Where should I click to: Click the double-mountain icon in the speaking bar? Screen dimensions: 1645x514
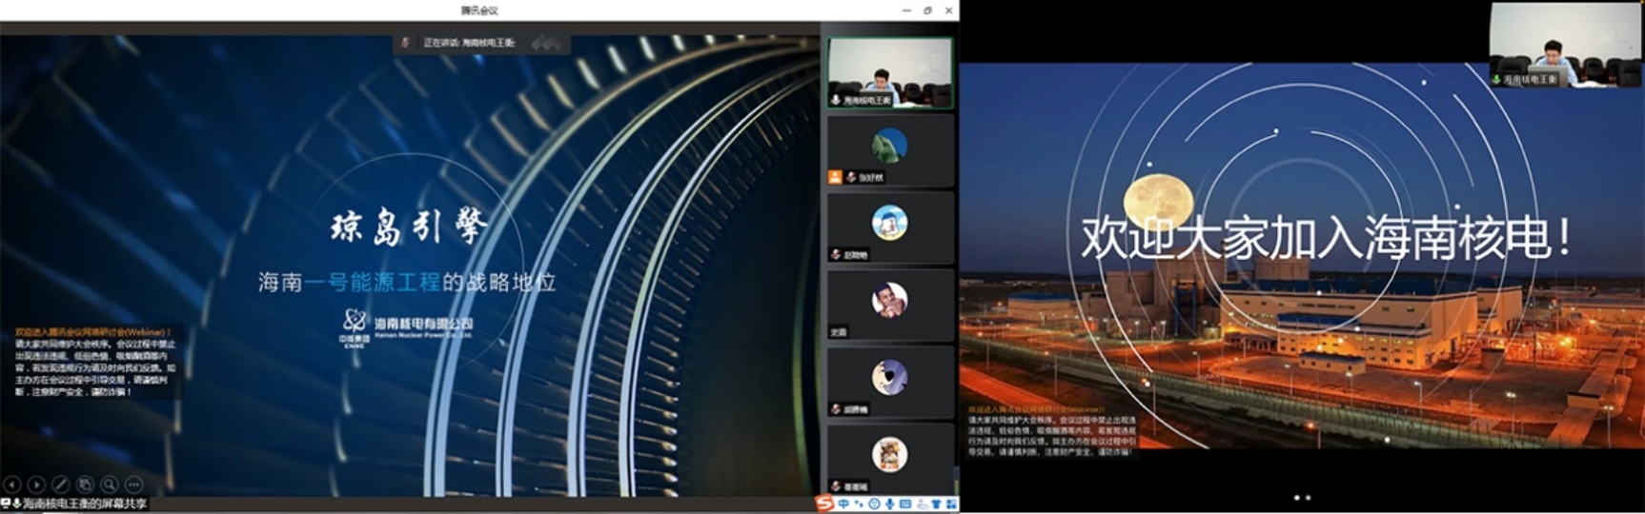click(546, 43)
